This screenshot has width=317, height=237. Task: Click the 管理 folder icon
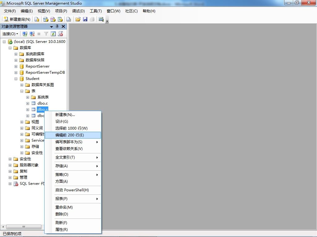point(16,177)
